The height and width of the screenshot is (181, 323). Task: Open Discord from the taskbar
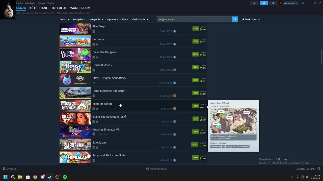pos(43,177)
